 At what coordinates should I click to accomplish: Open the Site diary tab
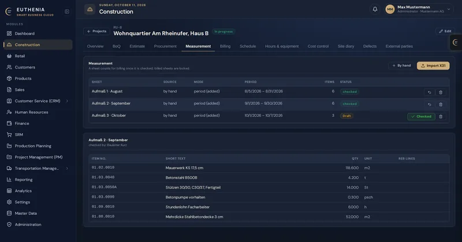point(346,46)
